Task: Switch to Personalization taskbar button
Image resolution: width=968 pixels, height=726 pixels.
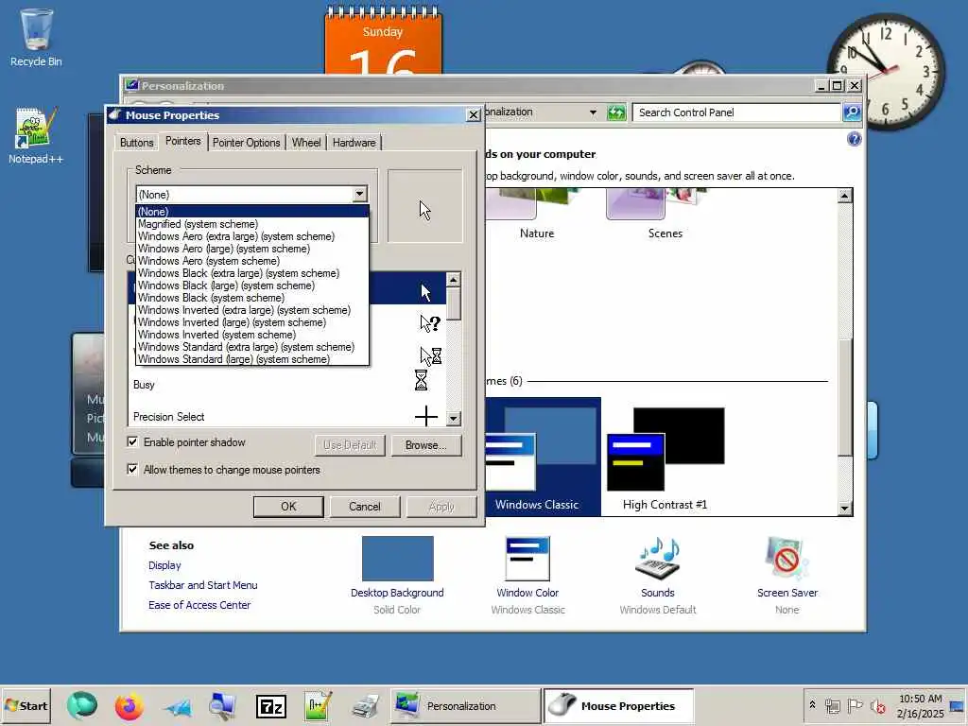Action: click(465, 705)
